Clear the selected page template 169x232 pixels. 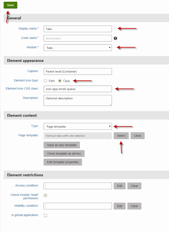coord(137,136)
